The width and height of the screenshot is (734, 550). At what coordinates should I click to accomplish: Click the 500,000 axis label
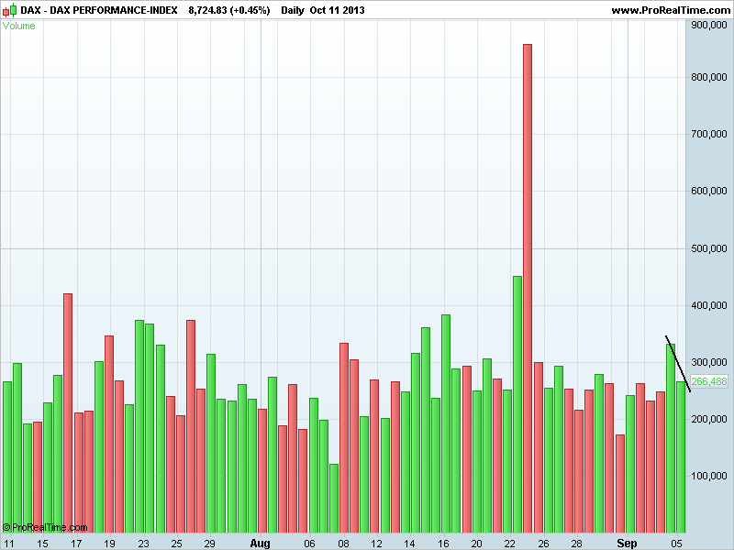(x=709, y=248)
